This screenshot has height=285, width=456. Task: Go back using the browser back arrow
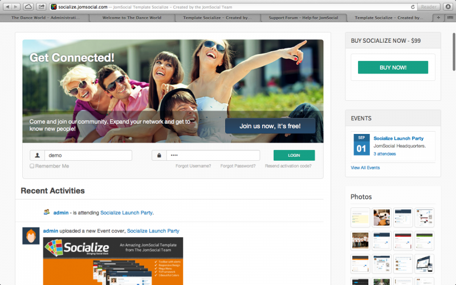[7, 7]
